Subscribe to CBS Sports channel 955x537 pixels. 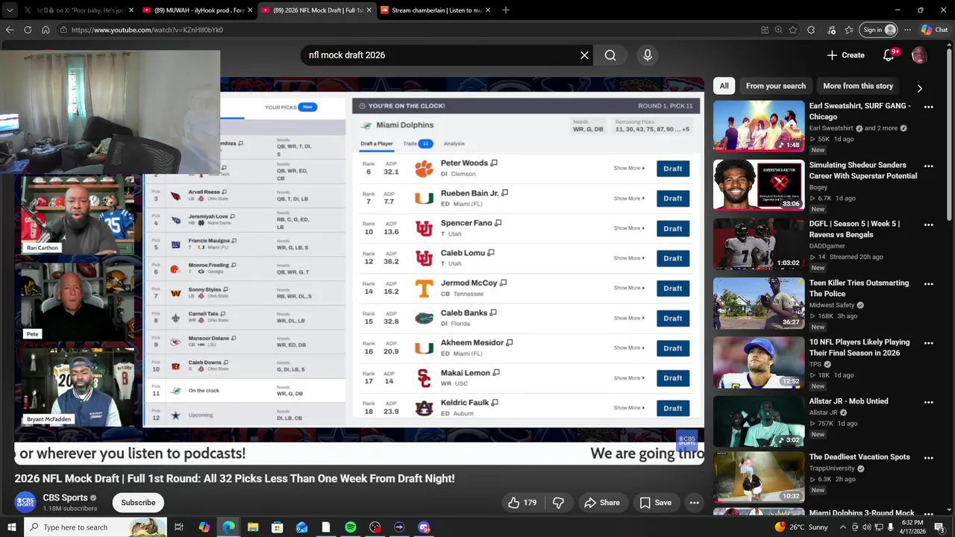pos(139,503)
